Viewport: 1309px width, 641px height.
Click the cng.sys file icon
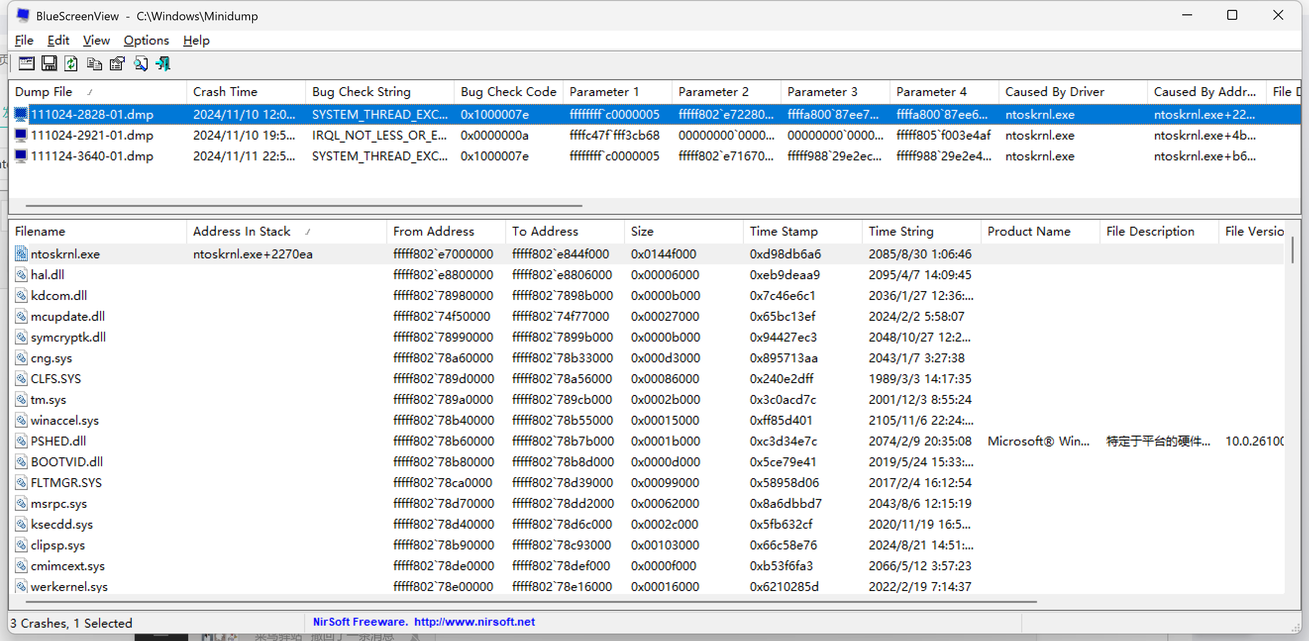coord(21,358)
